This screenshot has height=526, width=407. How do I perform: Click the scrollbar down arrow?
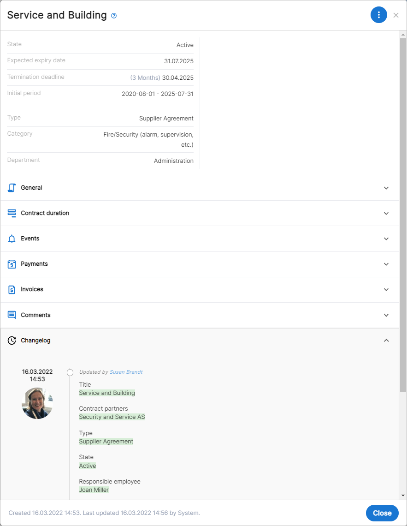[403, 496]
